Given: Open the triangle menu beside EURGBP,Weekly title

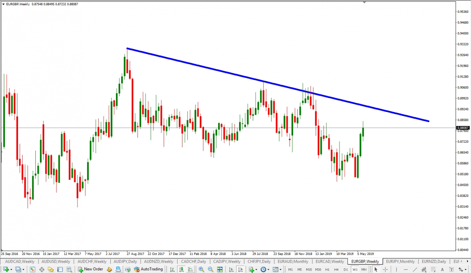Looking at the screenshot, I should (x=3, y=4).
